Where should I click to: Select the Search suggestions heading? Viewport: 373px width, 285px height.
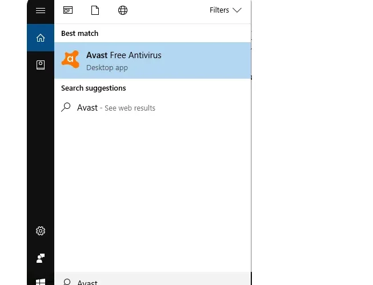click(x=94, y=88)
